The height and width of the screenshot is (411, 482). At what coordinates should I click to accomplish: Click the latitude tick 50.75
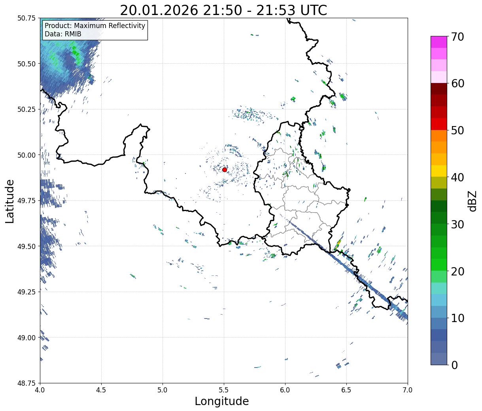[x=26, y=18]
